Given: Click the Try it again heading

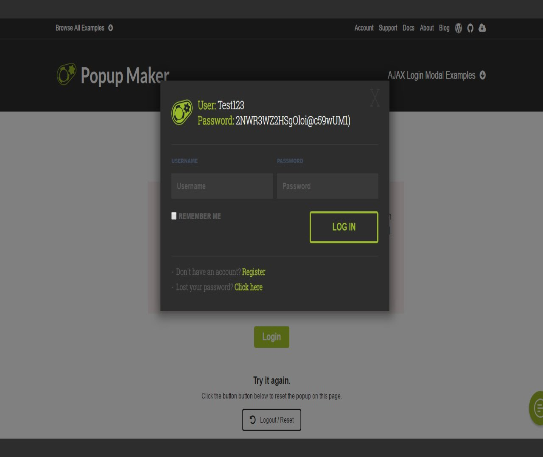Looking at the screenshot, I should [271, 380].
